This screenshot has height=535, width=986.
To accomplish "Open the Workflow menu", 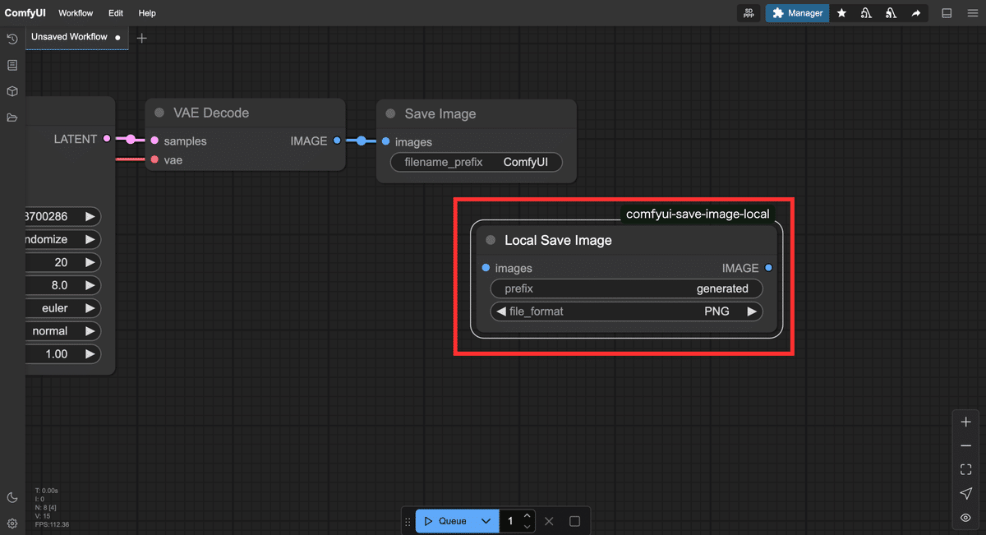I will tap(76, 13).
